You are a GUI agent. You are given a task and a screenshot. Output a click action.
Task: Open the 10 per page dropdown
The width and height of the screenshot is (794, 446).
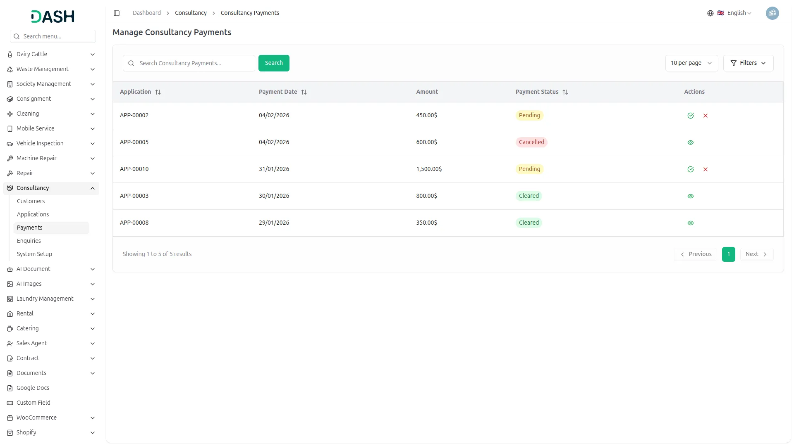point(691,63)
